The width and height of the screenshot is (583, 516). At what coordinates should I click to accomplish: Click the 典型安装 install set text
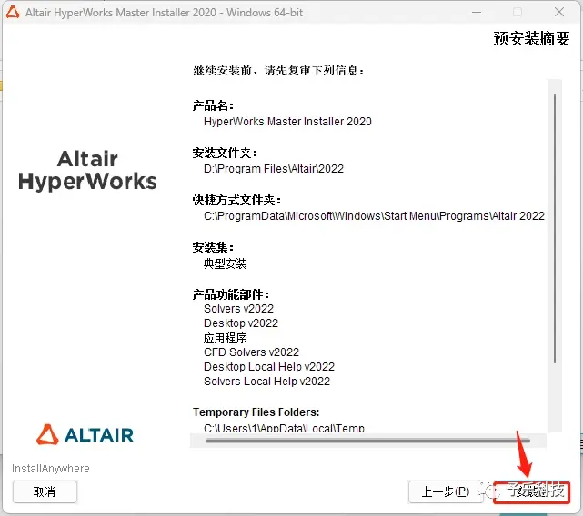[226, 263]
